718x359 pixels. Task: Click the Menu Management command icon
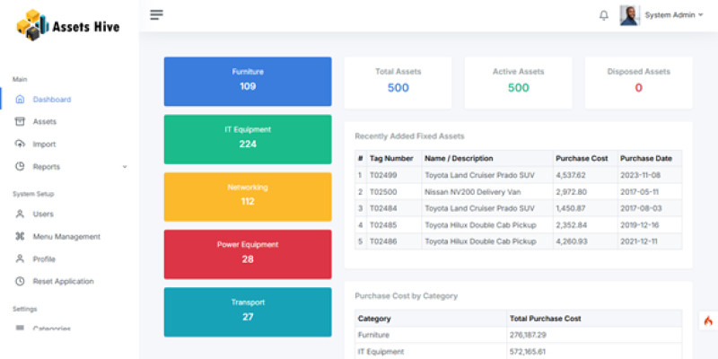(x=20, y=236)
